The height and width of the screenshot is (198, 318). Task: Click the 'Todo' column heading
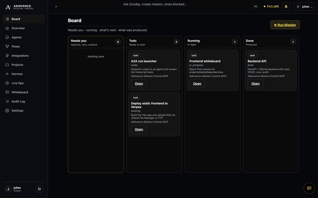pyautogui.click(x=133, y=41)
